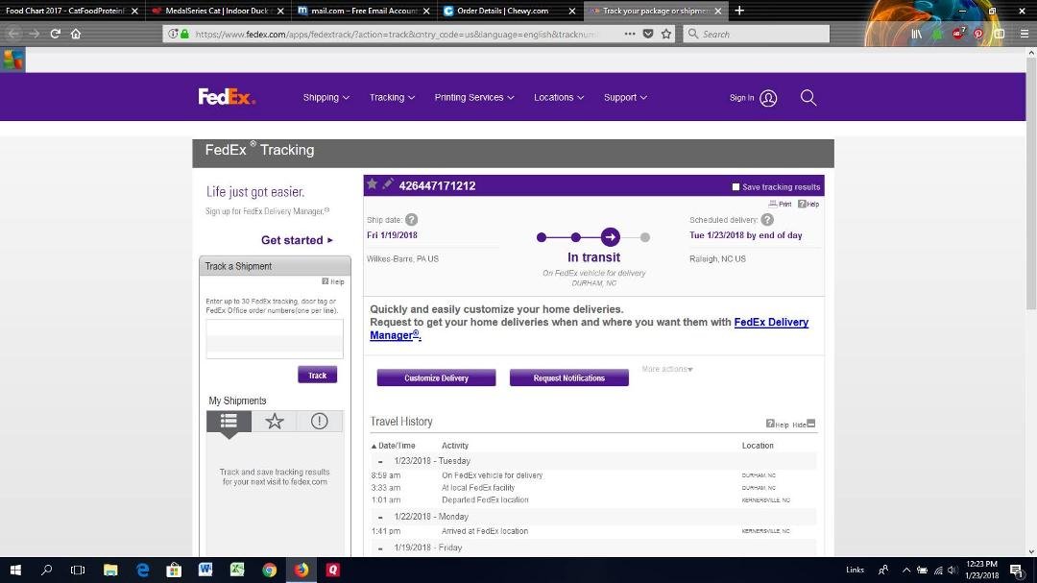Open Firefox hamburger menu
Viewport: 1037px width, 583px height.
(1025, 34)
